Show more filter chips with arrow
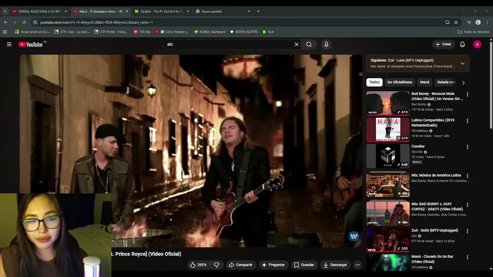This screenshot has height=277, width=493. [x=463, y=82]
